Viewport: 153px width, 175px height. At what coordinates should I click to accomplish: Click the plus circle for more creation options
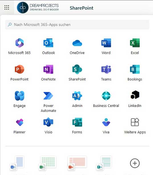135,163
